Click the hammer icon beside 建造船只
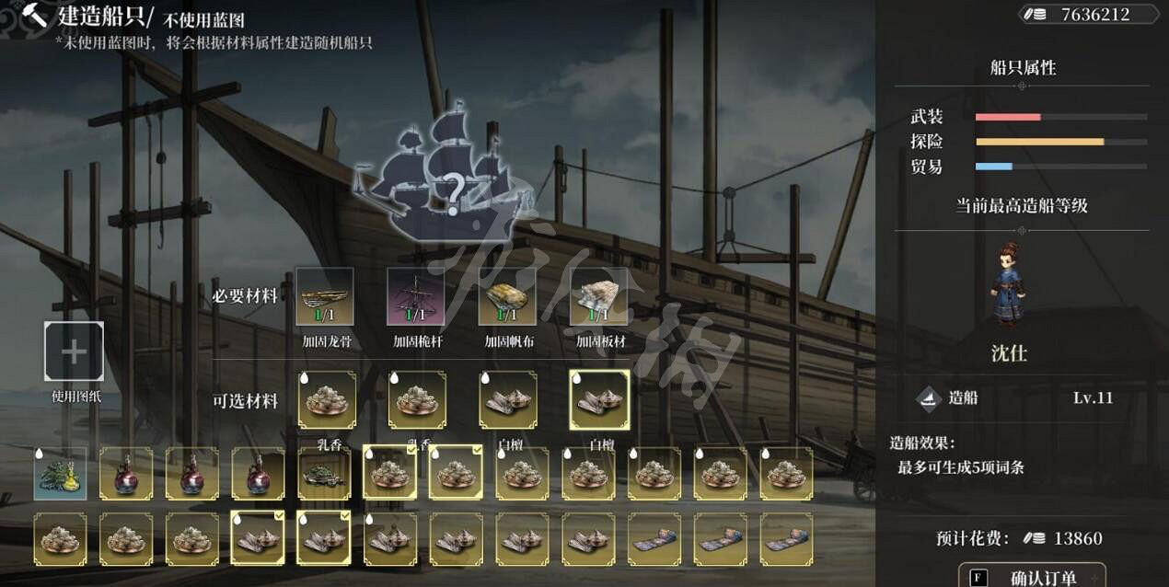Screen dimensions: 1169x587 [35, 16]
